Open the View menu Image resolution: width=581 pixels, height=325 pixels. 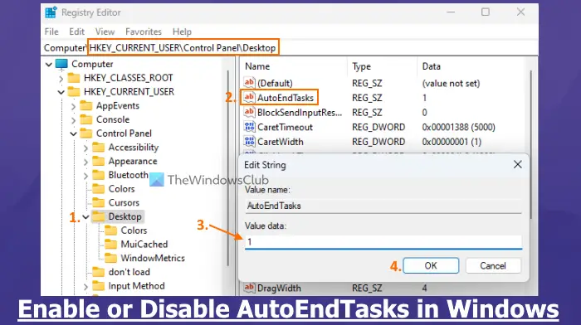[x=105, y=32]
